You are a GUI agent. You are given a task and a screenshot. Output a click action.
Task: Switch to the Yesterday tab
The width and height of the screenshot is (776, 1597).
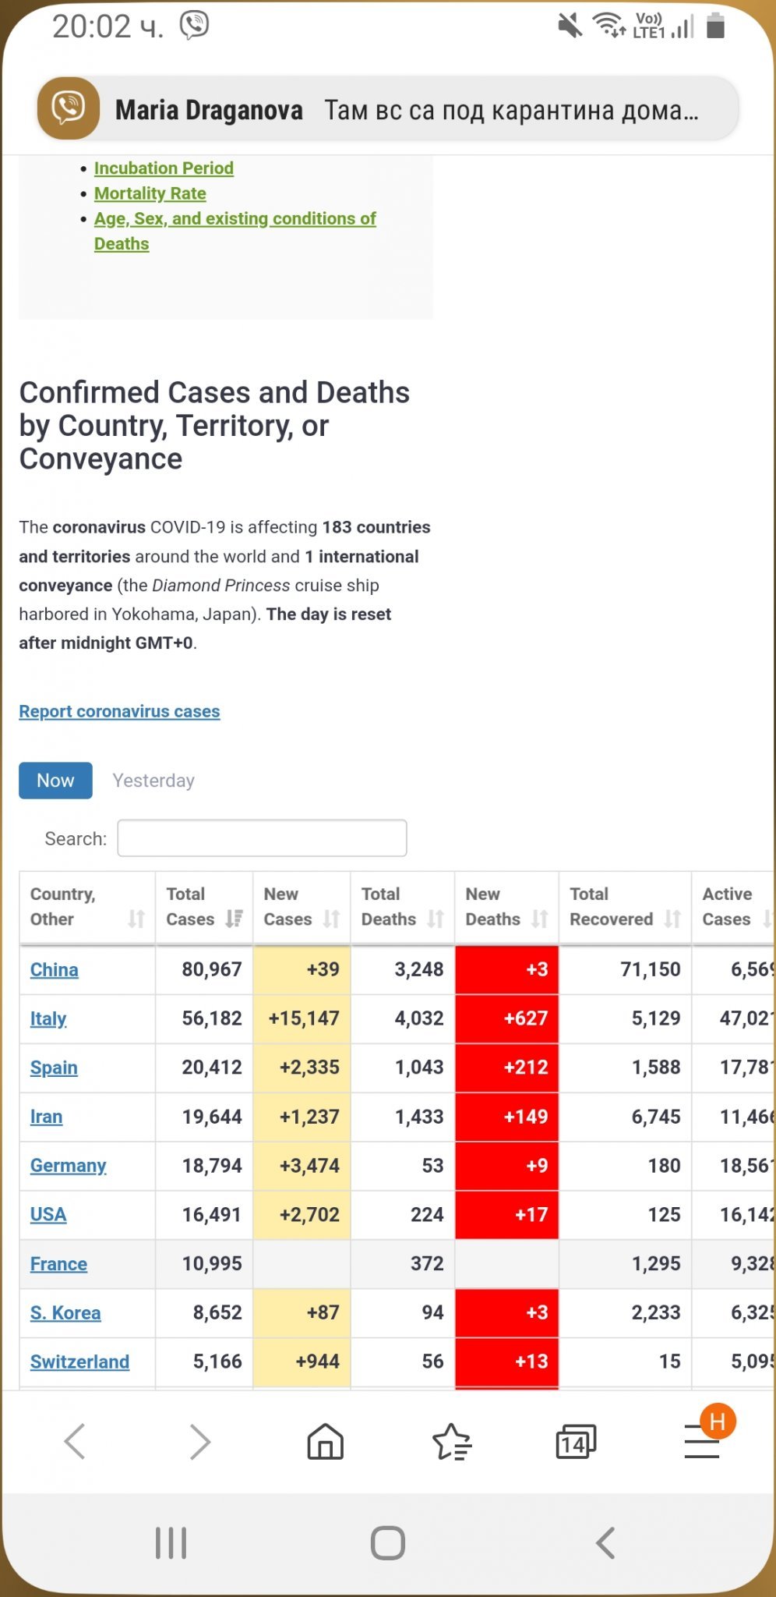click(153, 781)
